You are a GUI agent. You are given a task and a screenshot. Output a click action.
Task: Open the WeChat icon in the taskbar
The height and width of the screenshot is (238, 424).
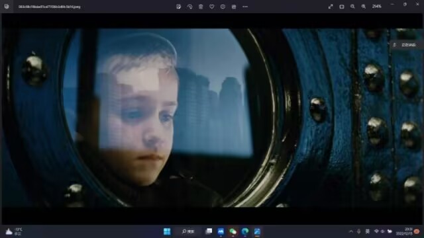233,231
